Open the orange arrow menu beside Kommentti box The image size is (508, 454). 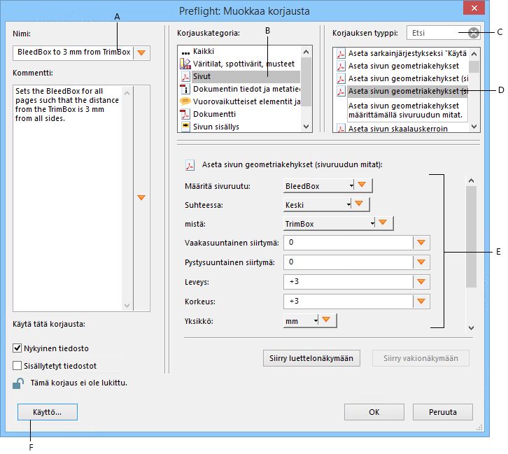click(141, 197)
